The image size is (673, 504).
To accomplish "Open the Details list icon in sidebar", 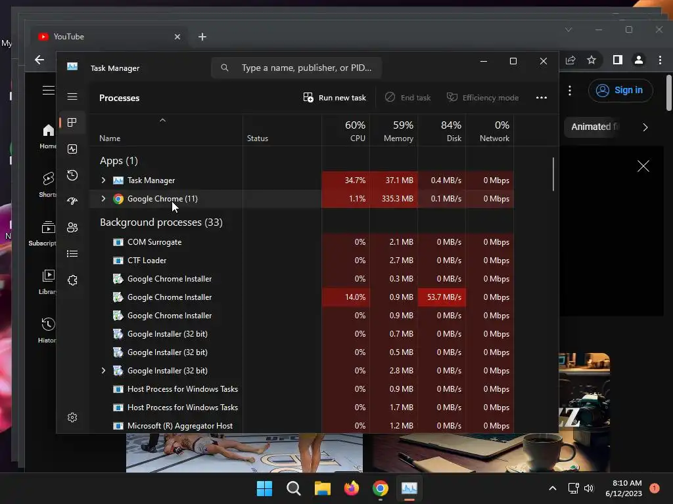I will pos(72,254).
